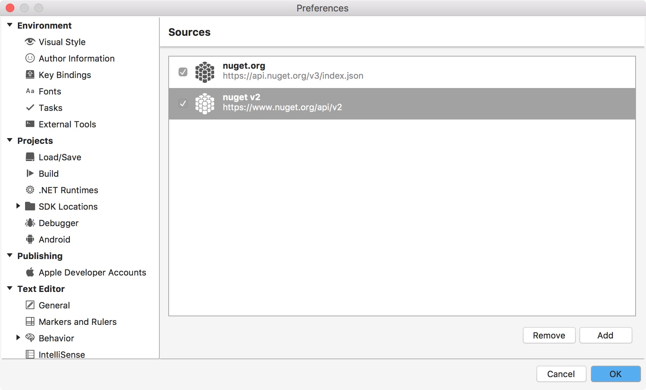Select the Debugger preferences page
Viewport: 646px width, 390px height.
(x=58, y=223)
